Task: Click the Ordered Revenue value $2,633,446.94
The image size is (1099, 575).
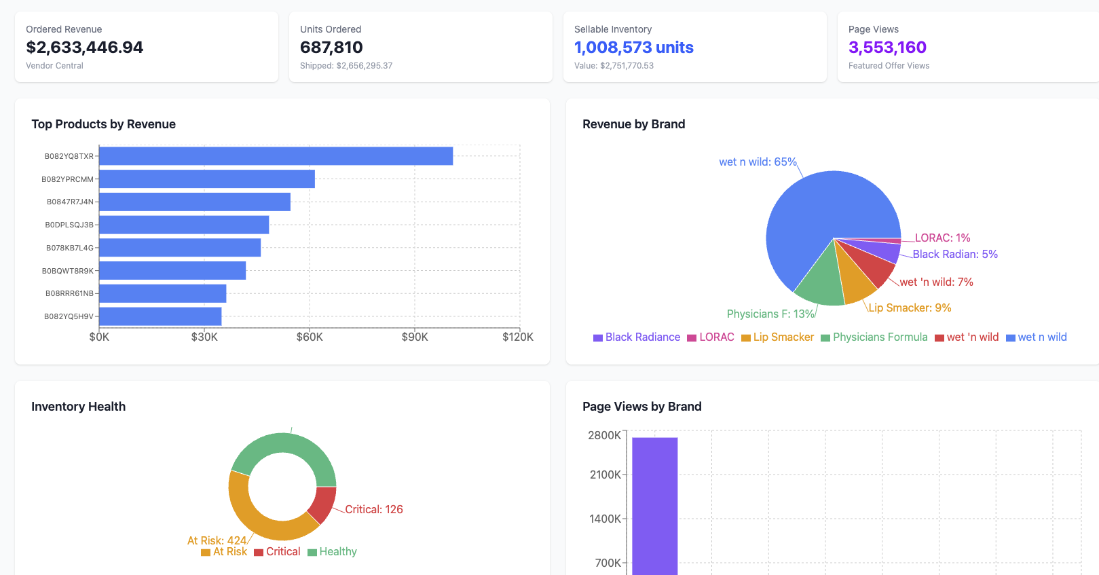Action: coord(85,48)
